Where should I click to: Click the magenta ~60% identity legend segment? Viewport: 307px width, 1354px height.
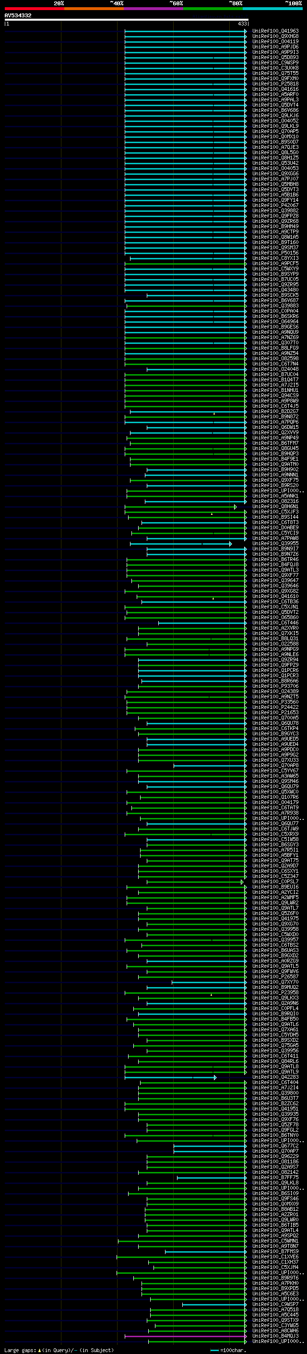154,9
